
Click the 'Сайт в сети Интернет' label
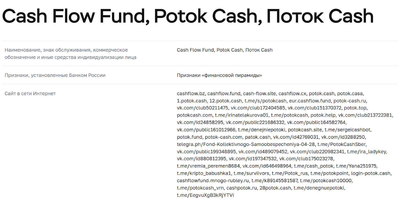(30, 93)
